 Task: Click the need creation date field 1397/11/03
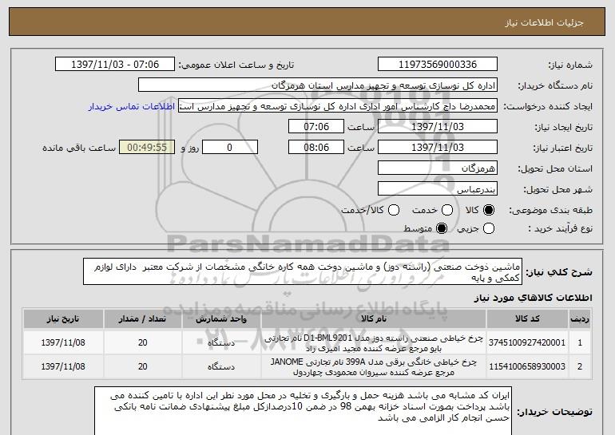[x=438, y=127]
